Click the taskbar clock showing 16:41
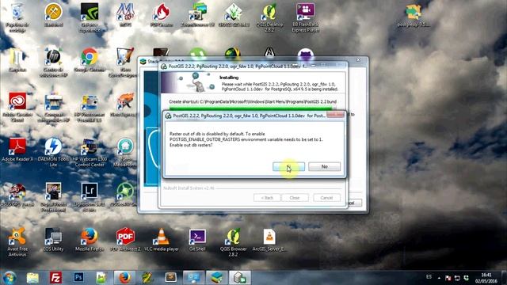 486,278
